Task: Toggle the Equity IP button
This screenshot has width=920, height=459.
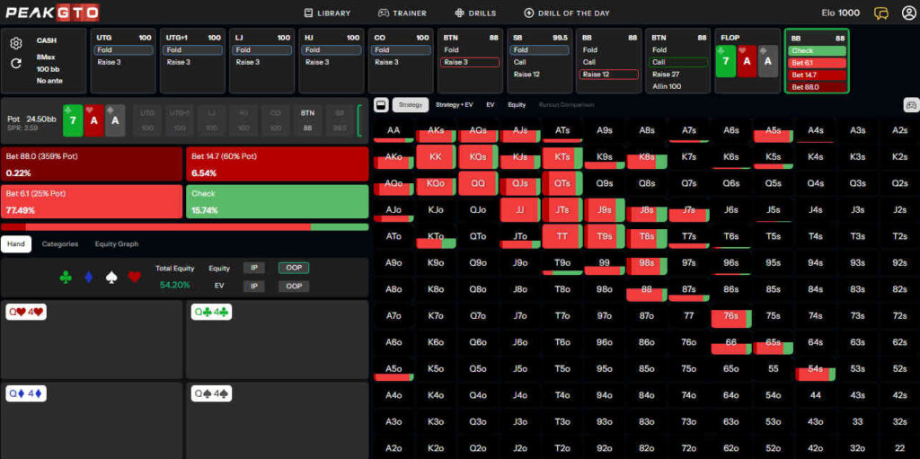Action: [x=255, y=268]
